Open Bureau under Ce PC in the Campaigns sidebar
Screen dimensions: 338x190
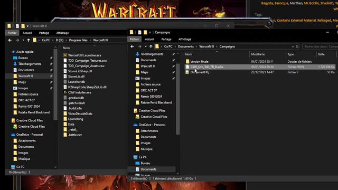coord(145,163)
